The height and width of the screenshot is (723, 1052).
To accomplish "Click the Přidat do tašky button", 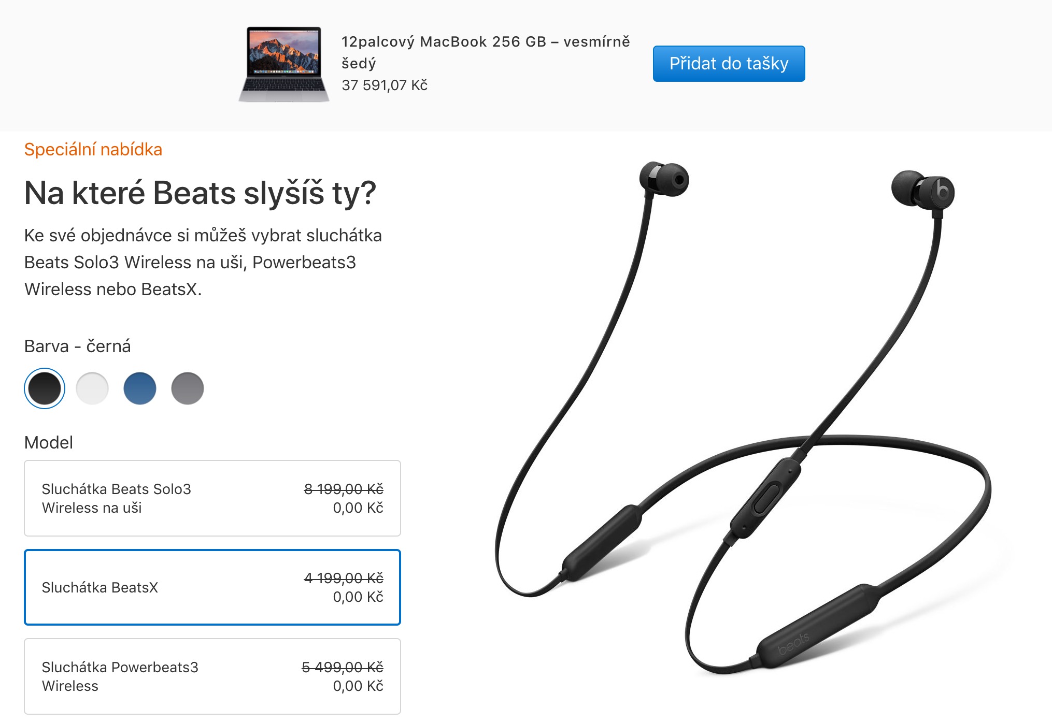I will tap(729, 64).
